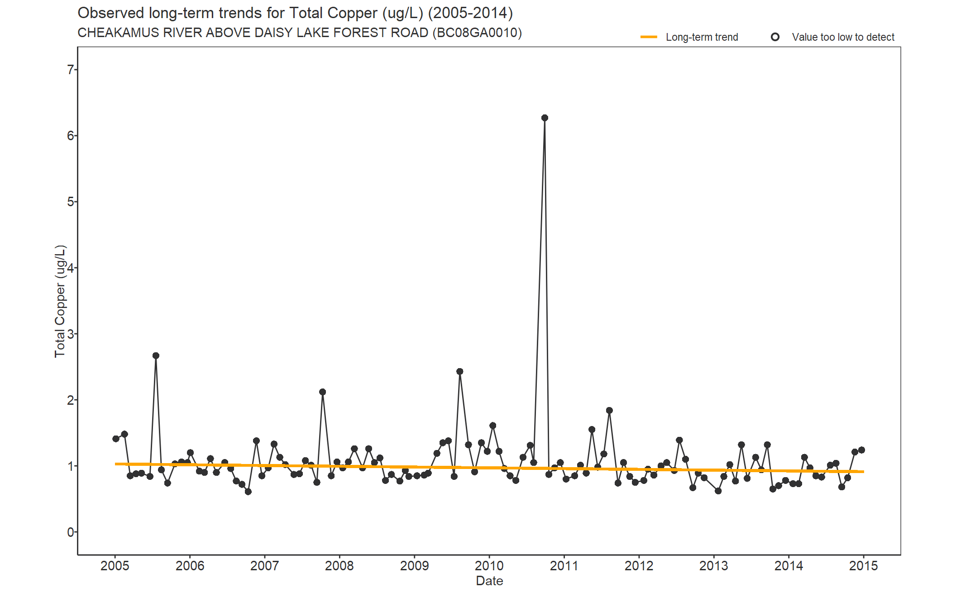Click the x-axis label 2006
956x592 pixels.
(x=190, y=566)
